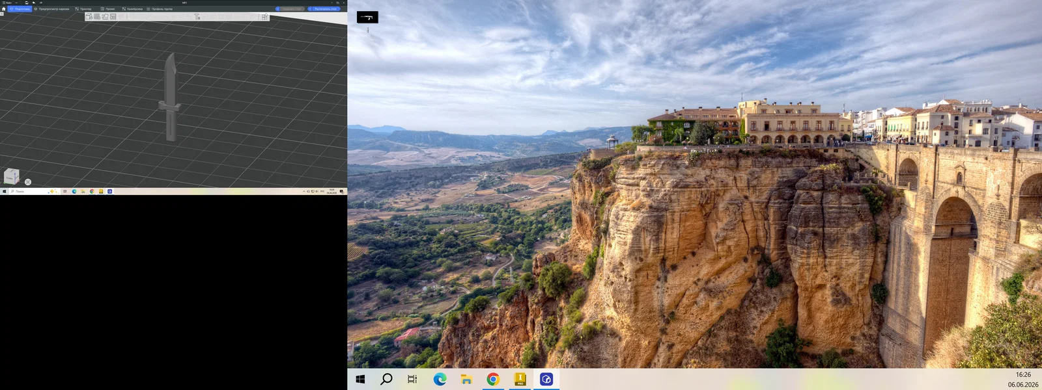Open assembly view via the rightmost toolbar icon
Screen dimensions: 1042x390
264,16
